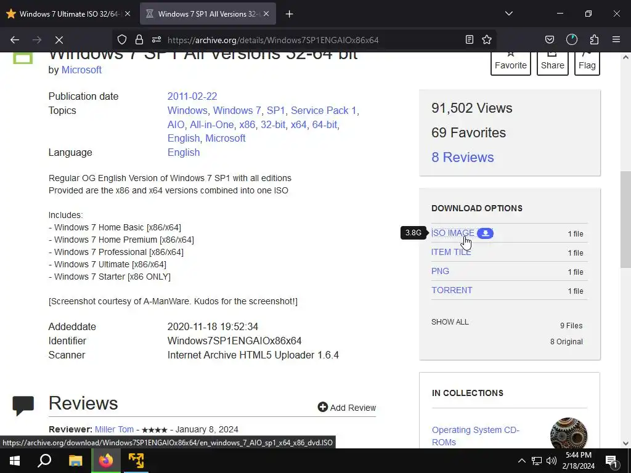Click the 9 Files count text
This screenshot has height=473, width=631.
coord(571,326)
